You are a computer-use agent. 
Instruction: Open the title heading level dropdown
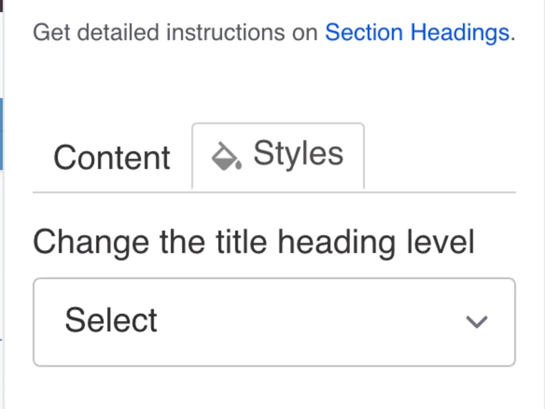(274, 322)
